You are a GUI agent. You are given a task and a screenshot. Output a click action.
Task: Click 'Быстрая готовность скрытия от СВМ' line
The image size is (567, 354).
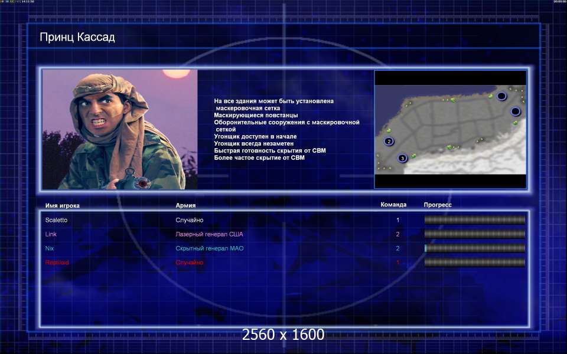coord(270,150)
